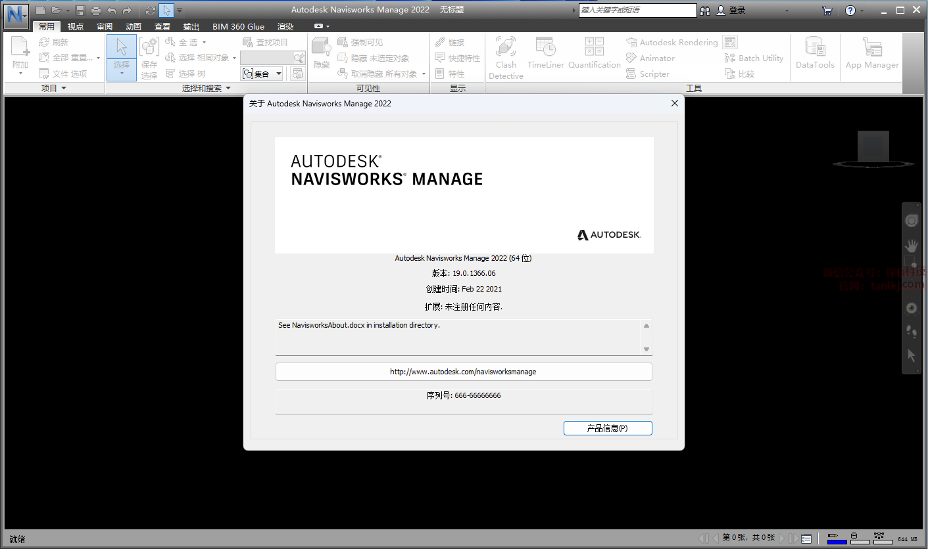Click 查找项目 find items
This screenshot has width=928, height=549.
(x=265, y=42)
